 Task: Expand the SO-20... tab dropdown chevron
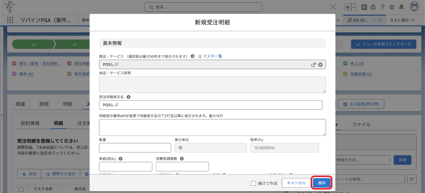374,20
